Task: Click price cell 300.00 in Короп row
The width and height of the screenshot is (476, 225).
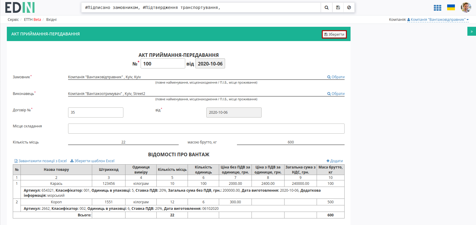Action: click(x=235, y=202)
